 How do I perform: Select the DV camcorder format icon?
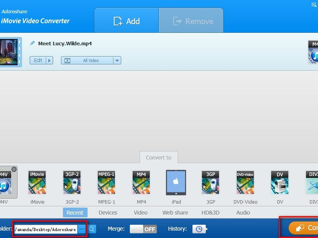280,182
